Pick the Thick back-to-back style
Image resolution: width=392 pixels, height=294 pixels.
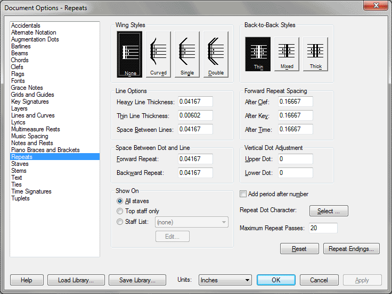tap(315, 54)
